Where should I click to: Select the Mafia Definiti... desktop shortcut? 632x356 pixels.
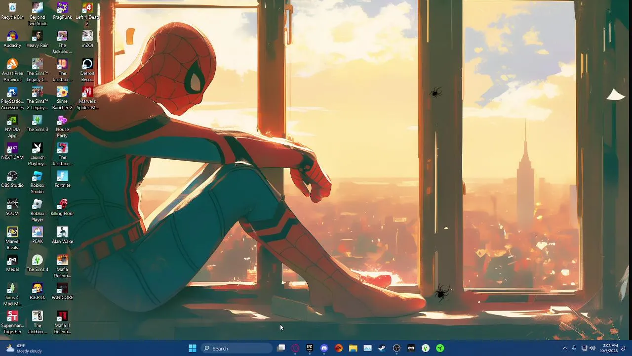coord(62,267)
